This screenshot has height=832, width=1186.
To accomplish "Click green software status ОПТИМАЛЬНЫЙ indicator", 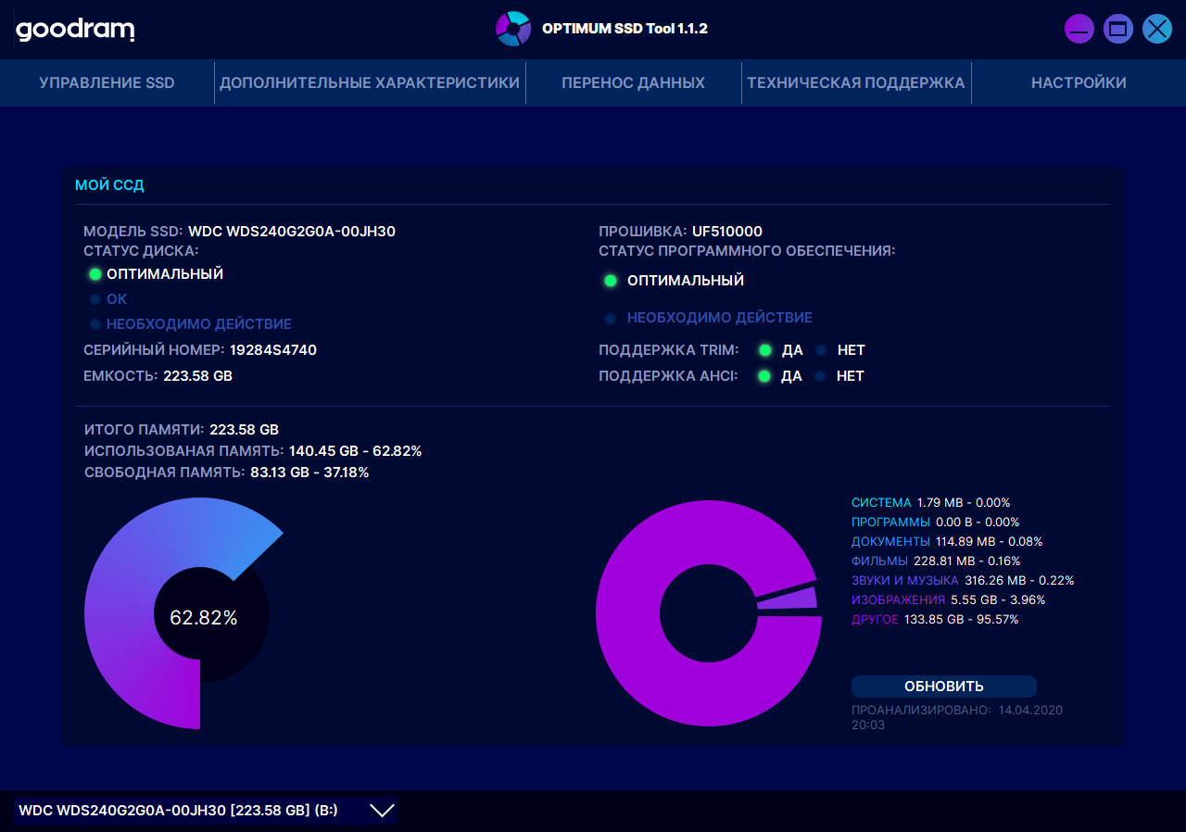I will (x=611, y=281).
